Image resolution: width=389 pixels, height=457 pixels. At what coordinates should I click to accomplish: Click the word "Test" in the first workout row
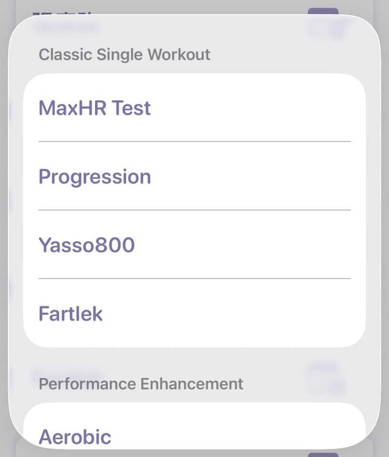(131, 108)
